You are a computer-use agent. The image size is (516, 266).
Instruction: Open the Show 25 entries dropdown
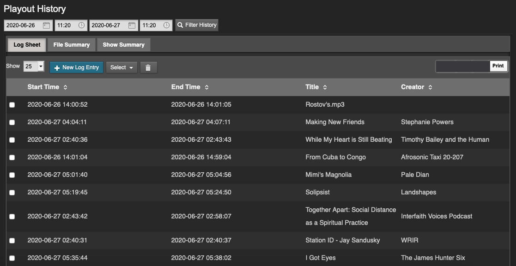pos(34,67)
